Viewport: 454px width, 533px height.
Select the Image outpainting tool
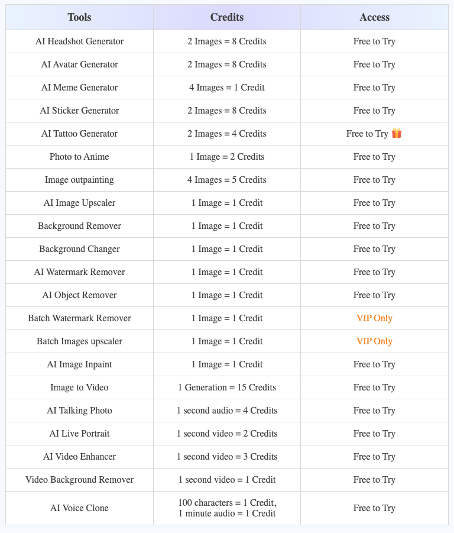[79, 180]
